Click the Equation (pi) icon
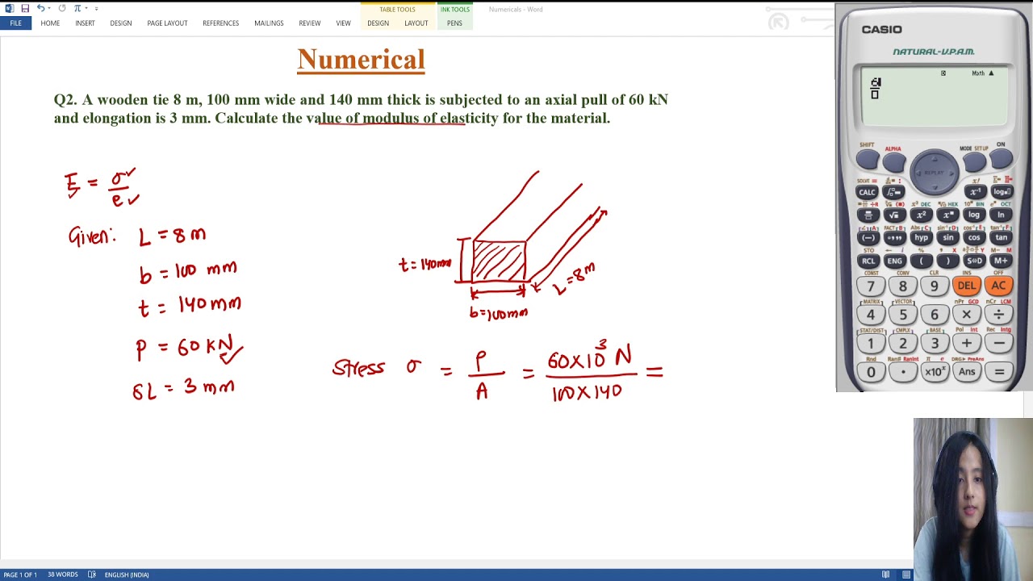The height and width of the screenshot is (581, 1033). pos(77,8)
